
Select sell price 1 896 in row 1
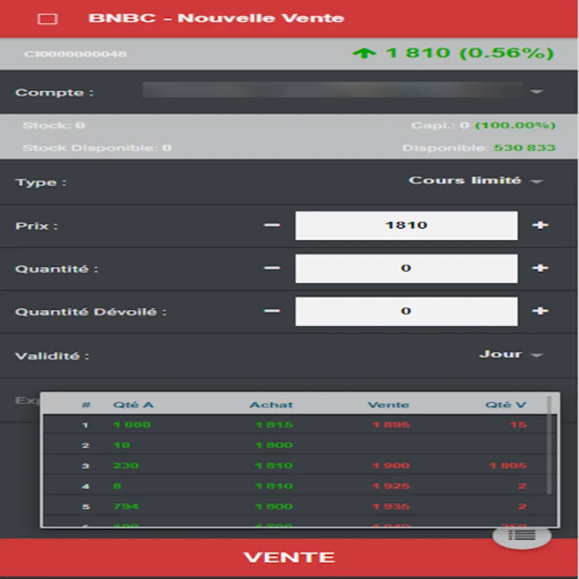coord(391,425)
